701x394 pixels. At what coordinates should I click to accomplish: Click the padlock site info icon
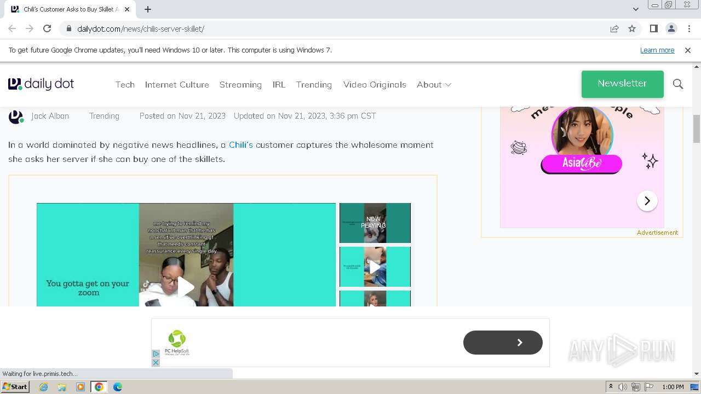click(69, 28)
